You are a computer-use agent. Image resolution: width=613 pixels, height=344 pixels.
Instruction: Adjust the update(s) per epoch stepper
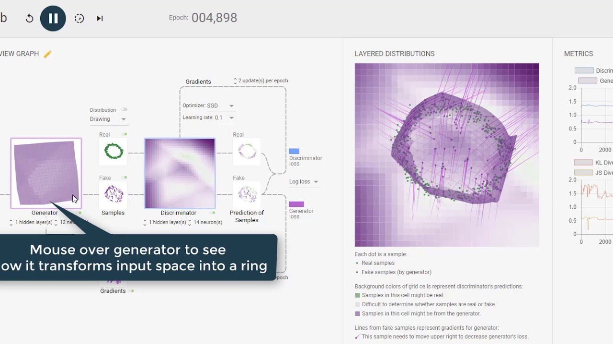[x=235, y=81]
